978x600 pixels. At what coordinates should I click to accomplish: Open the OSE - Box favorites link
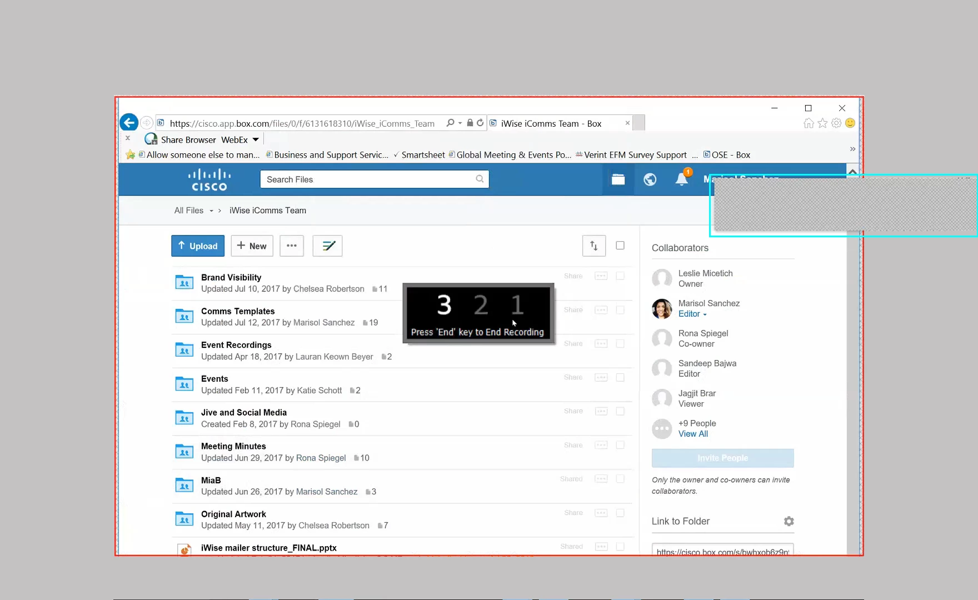coord(727,155)
